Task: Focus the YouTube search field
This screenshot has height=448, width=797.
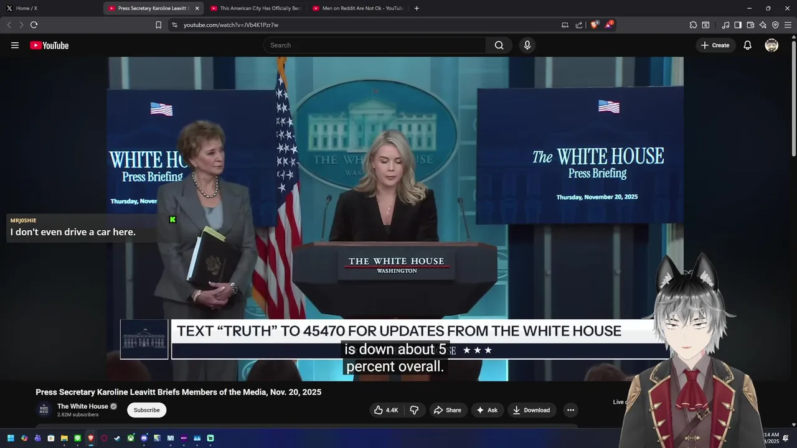Action: (x=375, y=45)
